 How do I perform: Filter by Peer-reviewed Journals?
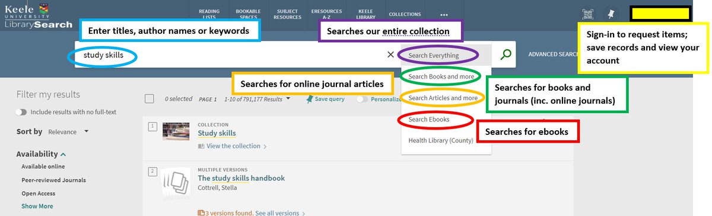coord(53,180)
